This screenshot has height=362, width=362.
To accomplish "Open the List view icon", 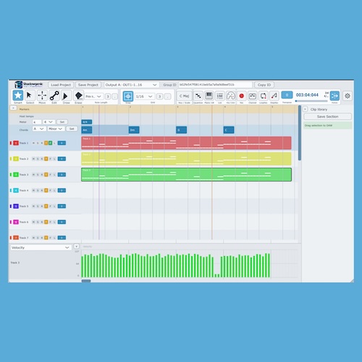I will (220, 96).
